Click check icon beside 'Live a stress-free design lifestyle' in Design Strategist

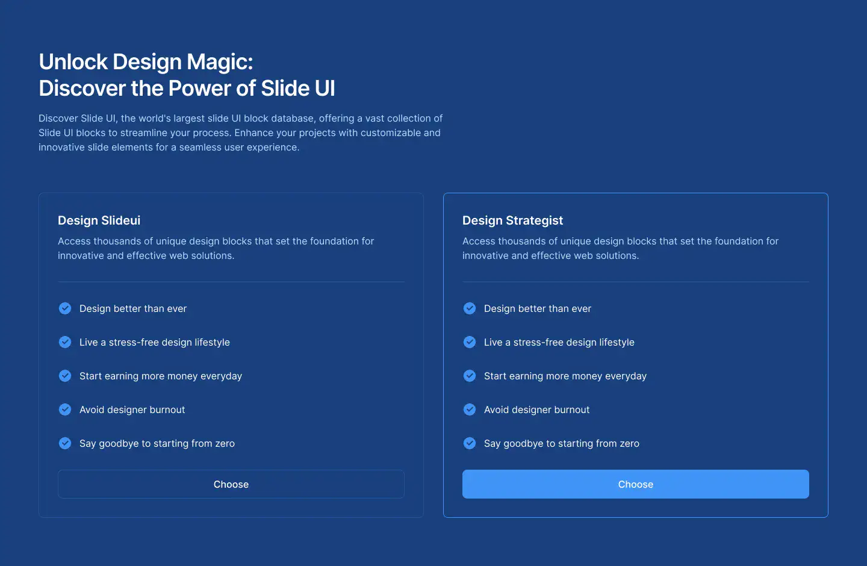coord(470,342)
